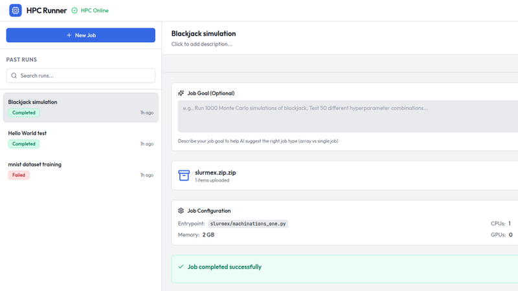Click the Blackjack simulation title heading

(203, 33)
